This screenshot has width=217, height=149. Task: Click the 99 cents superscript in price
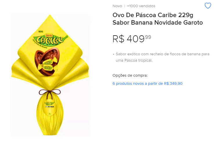[x=148, y=37]
